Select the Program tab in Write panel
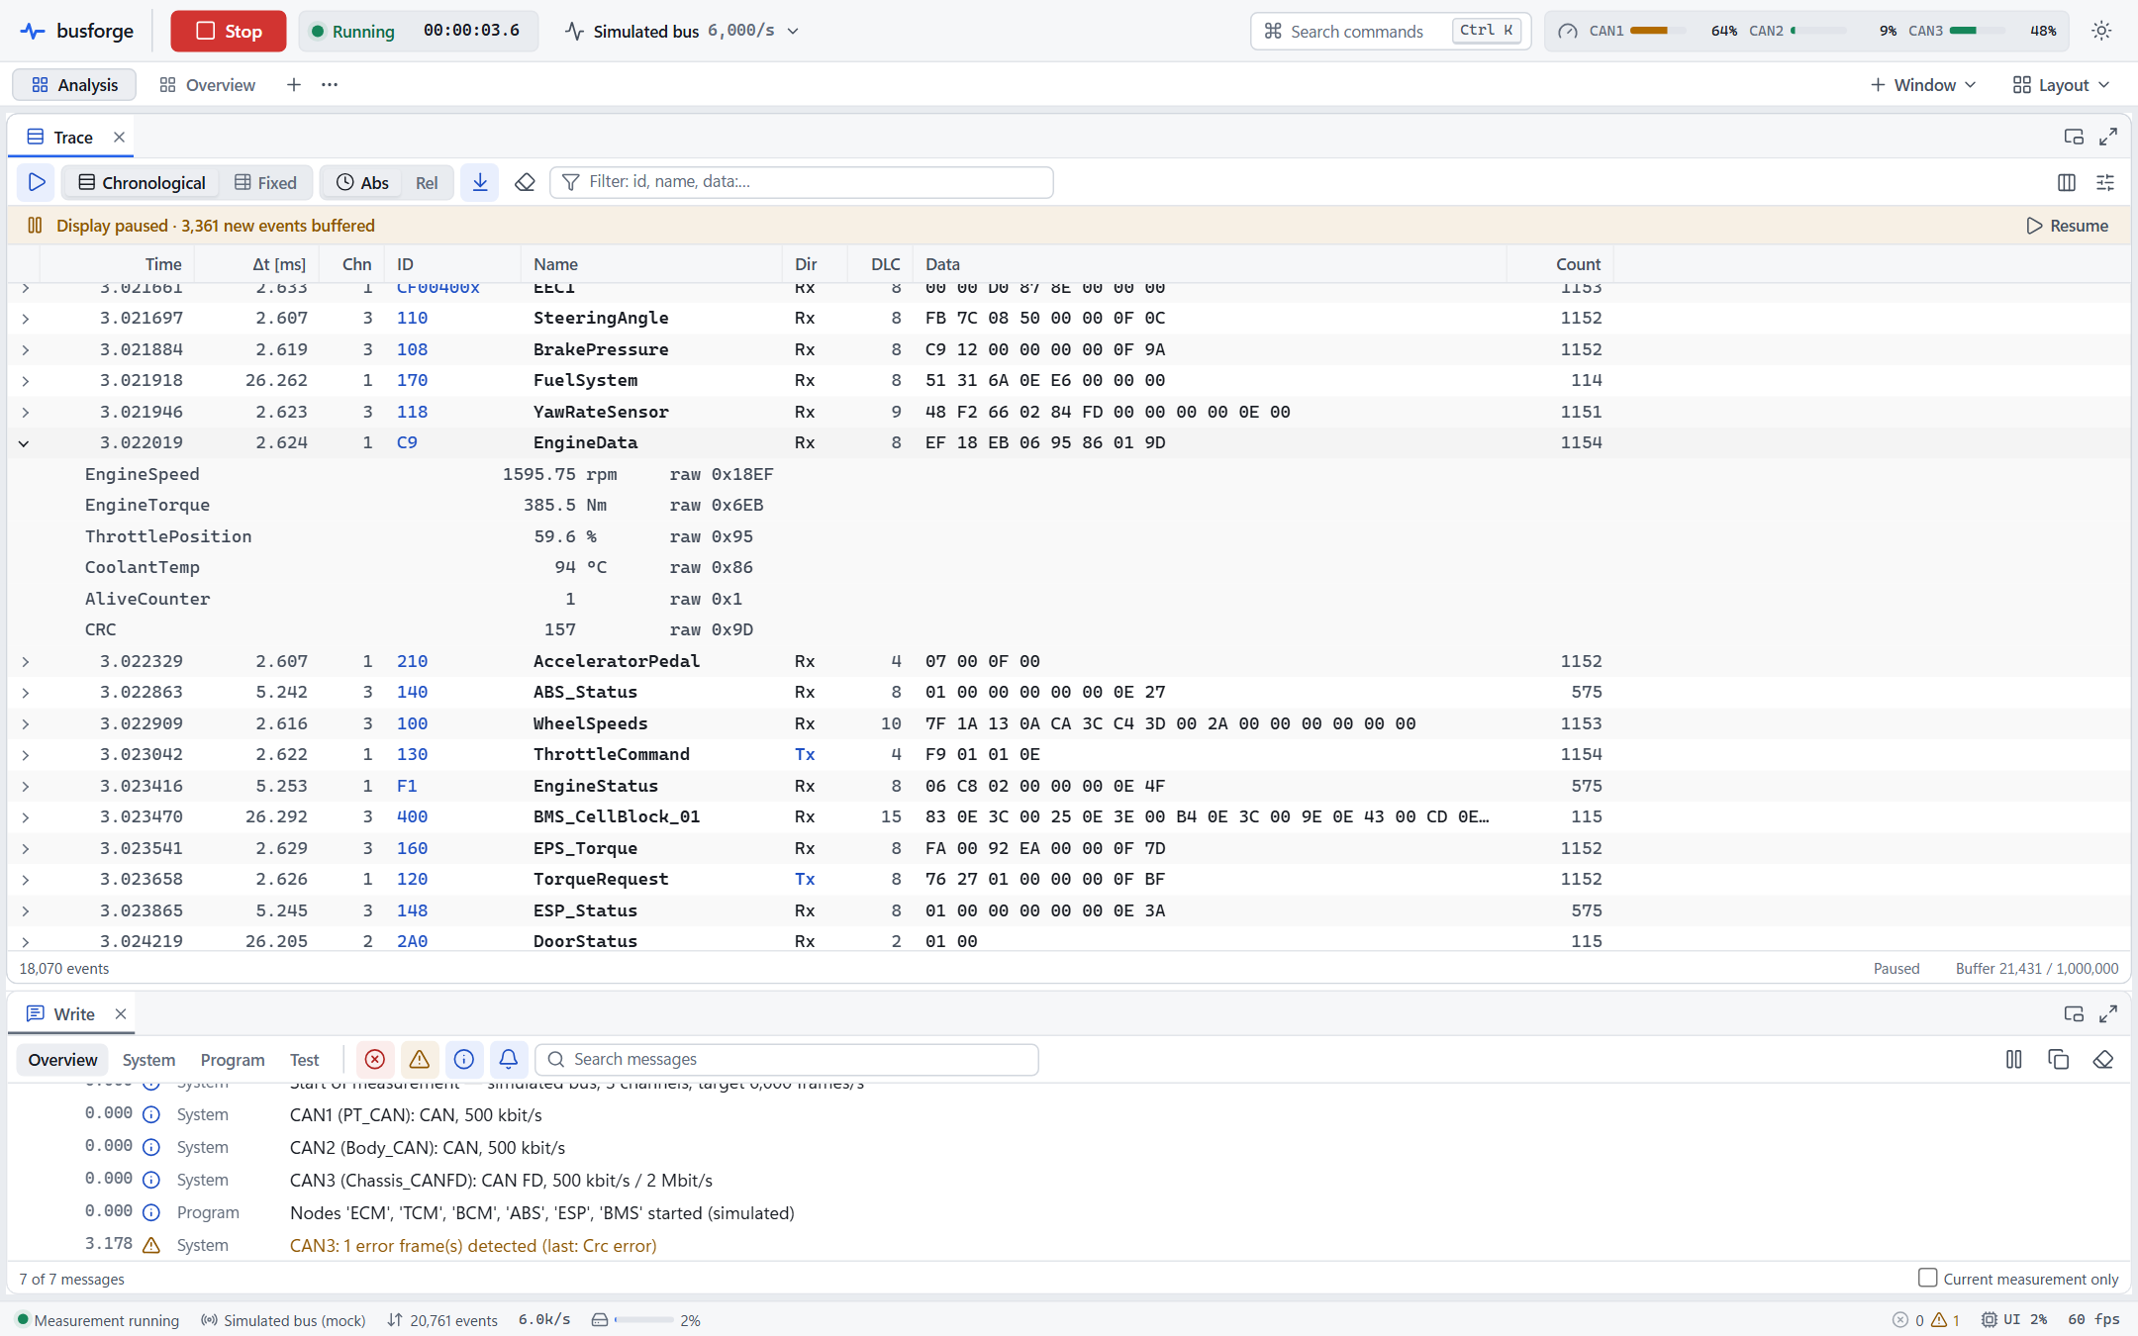This screenshot has height=1336, width=2138. tap(233, 1060)
